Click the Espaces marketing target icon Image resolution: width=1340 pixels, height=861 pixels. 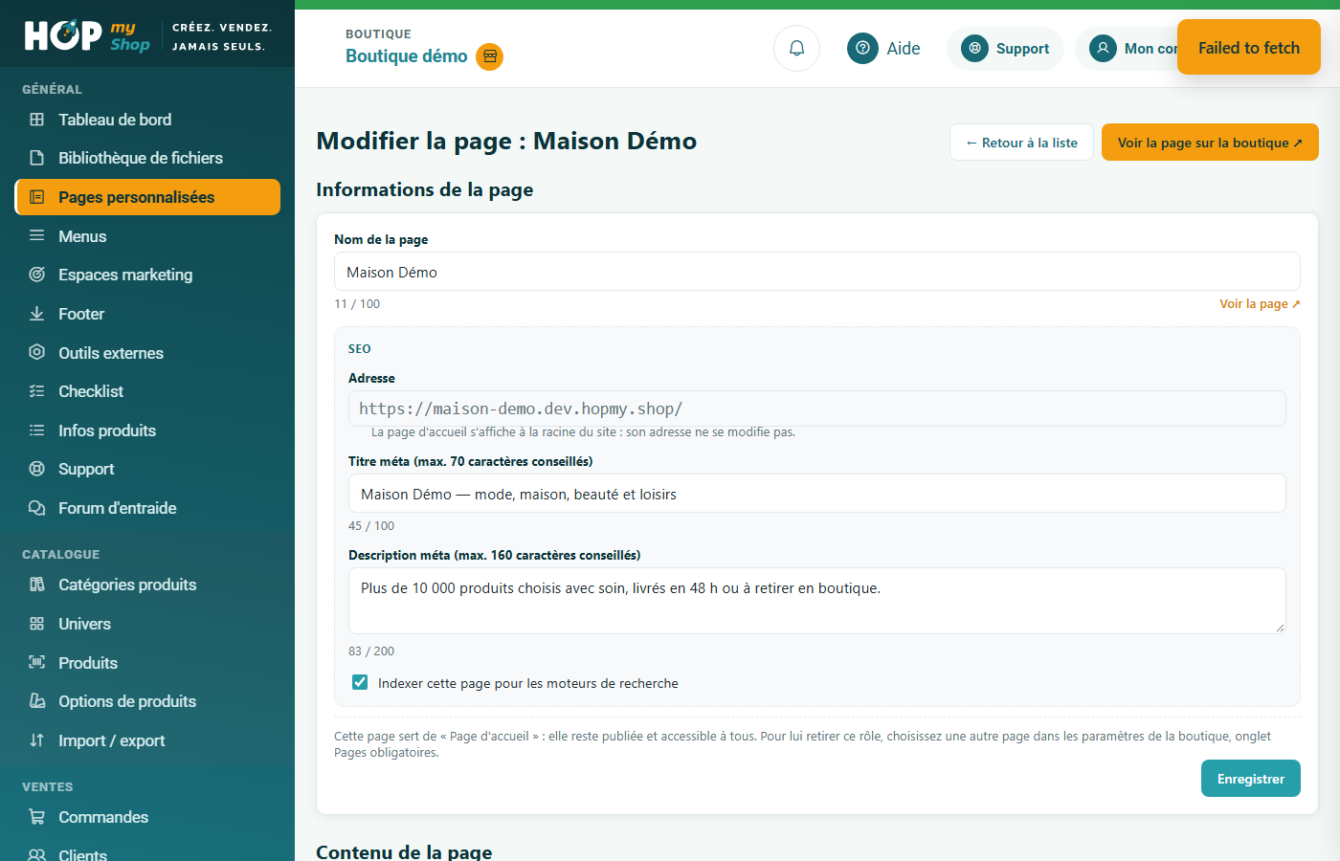coord(37,275)
